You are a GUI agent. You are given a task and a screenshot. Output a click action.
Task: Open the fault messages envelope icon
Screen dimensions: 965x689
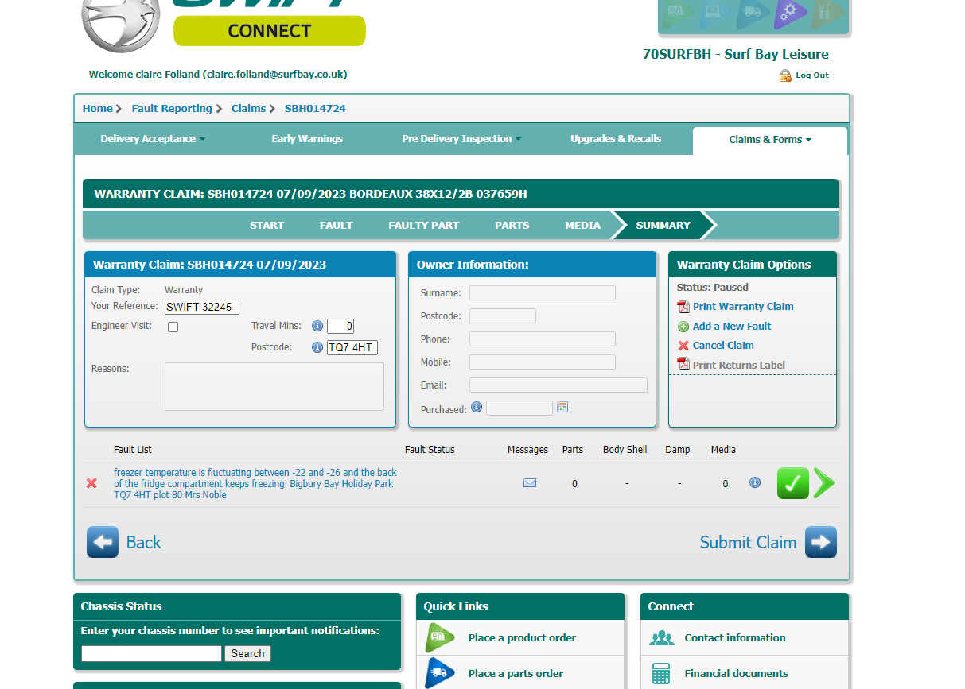(530, 482)
